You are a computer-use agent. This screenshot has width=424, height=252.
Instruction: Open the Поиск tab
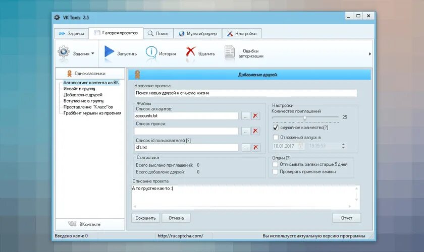[x=158, y=33]
